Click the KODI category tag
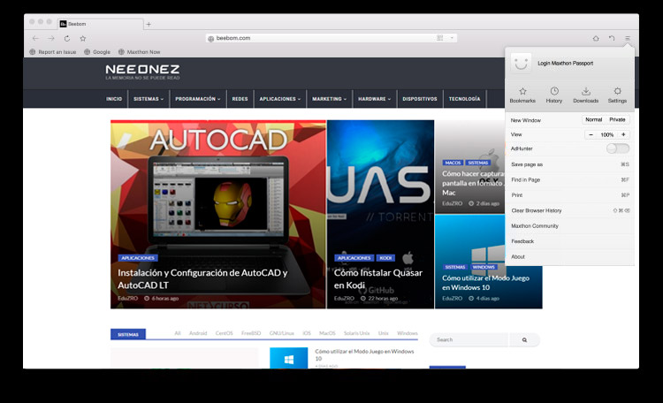 pos(385,258)
